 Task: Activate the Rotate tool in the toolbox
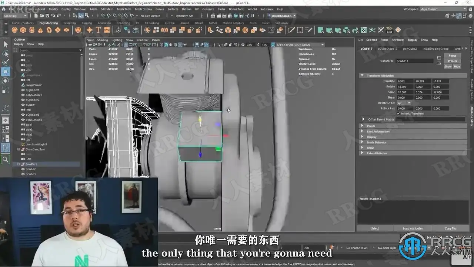[x=6, y=81]
